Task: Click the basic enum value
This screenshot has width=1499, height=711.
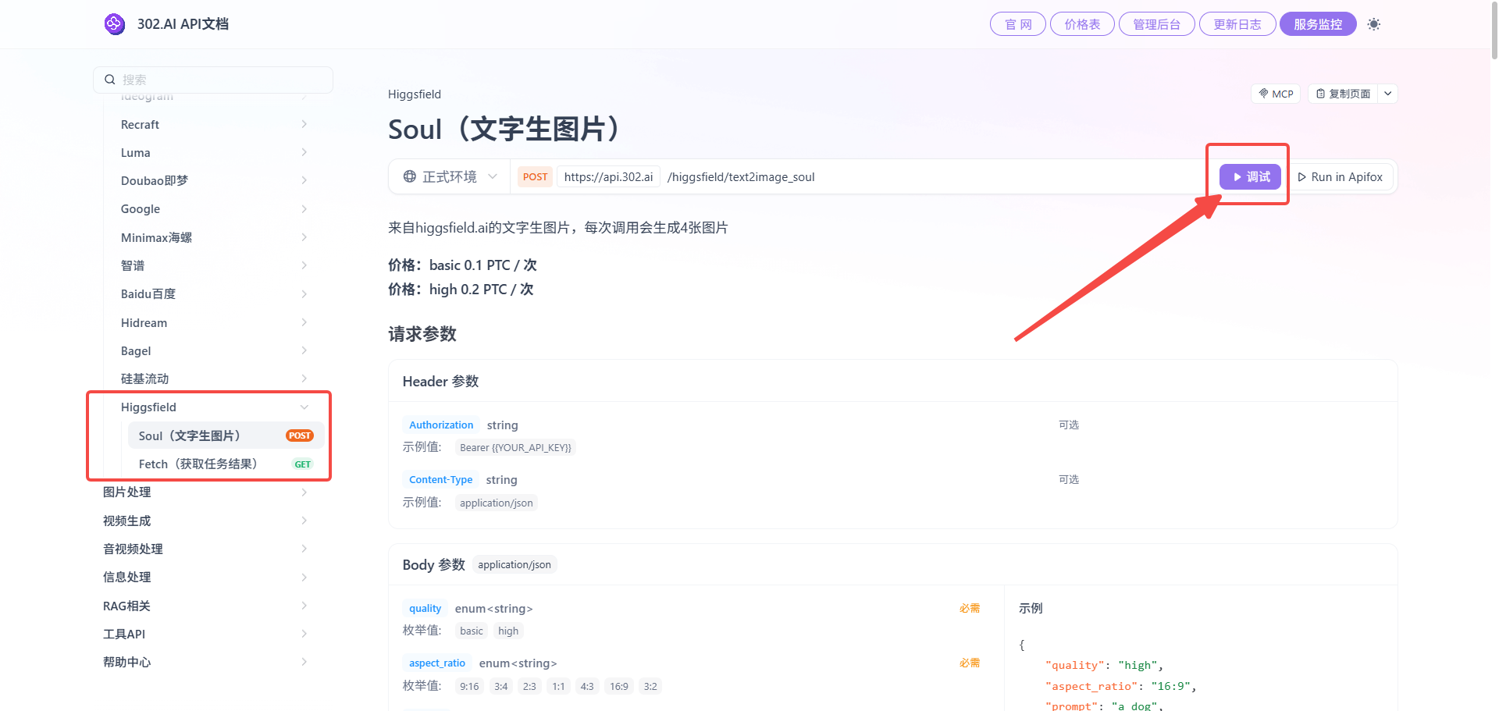Action: (x=472, y=631)
